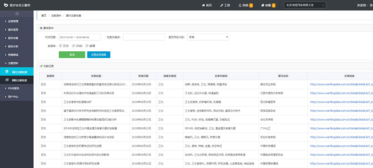
Task: Click 国内文献检索 in the breadcrumb
Action: pos(74,15)
